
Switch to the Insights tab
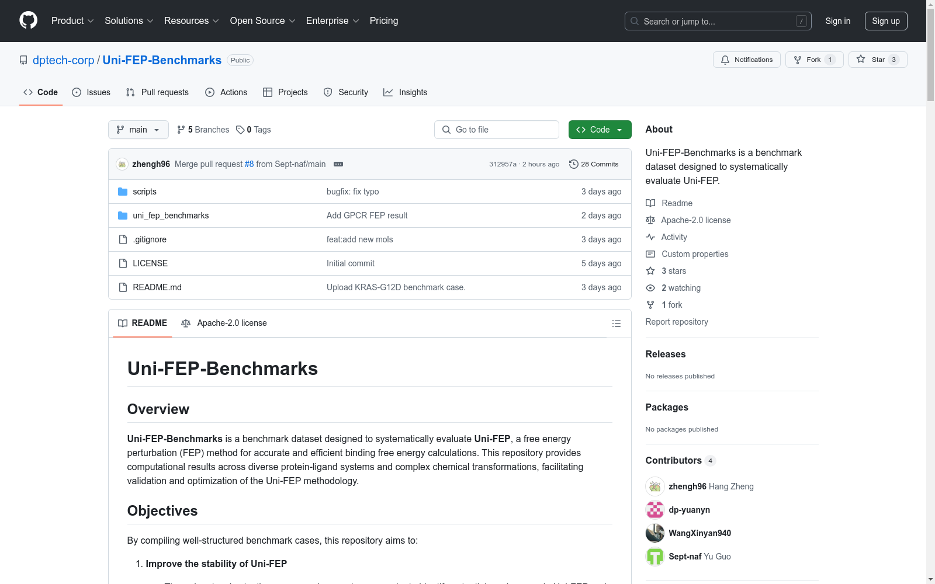click(x=406, y=92)
